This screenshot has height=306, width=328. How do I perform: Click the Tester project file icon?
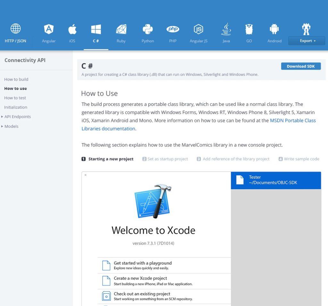coord(240,180)
